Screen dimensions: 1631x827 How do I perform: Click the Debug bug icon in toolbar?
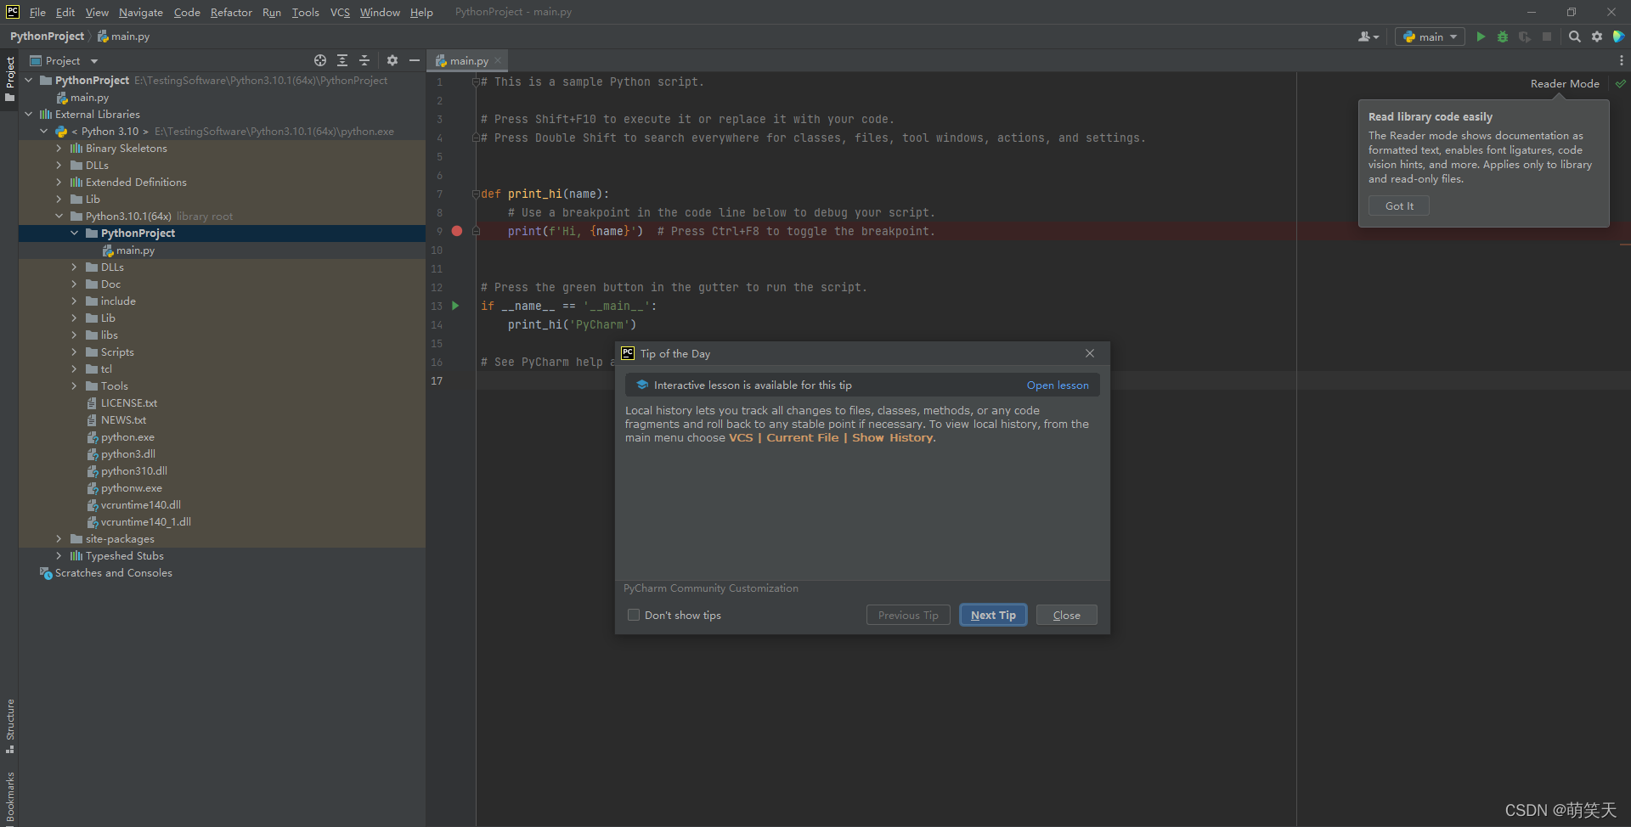tap(1503, 37)
